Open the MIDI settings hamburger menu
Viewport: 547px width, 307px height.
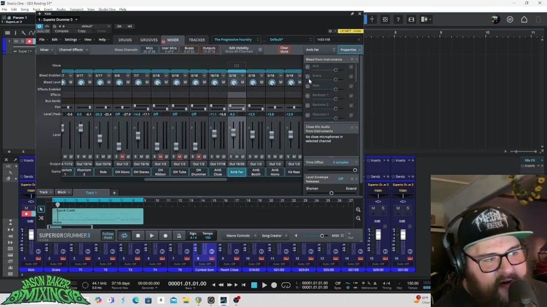point(342,235)
